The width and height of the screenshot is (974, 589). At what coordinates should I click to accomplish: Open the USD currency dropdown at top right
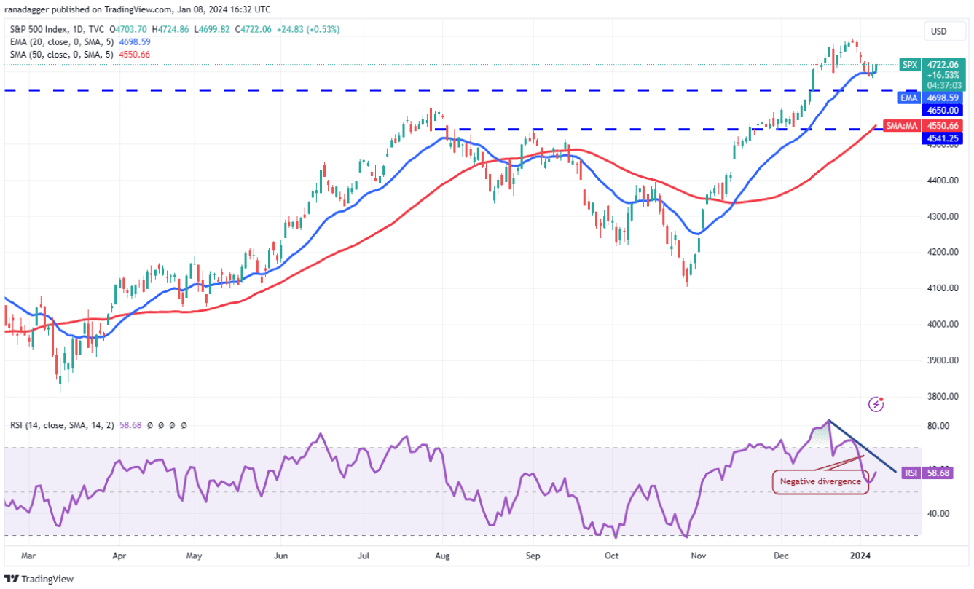click(944, 31)
